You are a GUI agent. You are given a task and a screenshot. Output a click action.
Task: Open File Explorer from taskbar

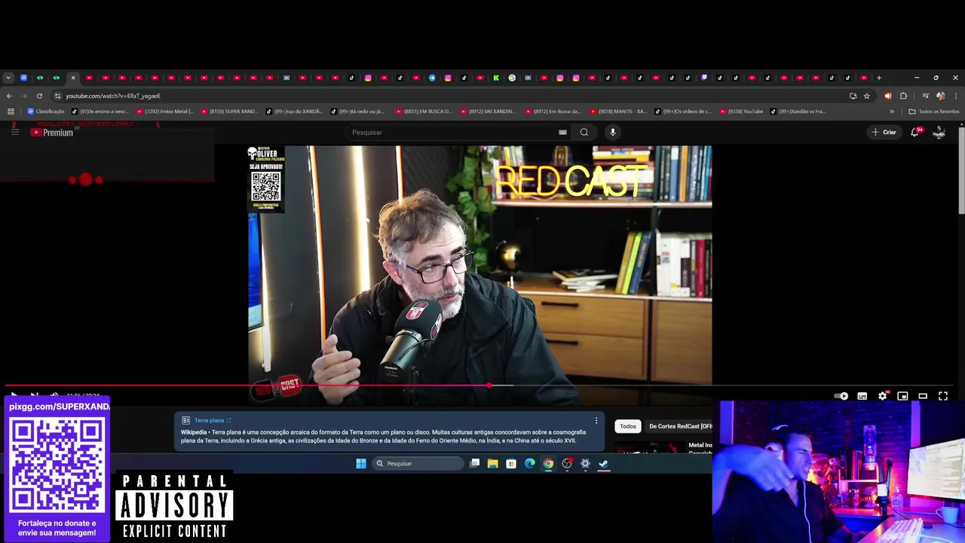tap(492, 463)
